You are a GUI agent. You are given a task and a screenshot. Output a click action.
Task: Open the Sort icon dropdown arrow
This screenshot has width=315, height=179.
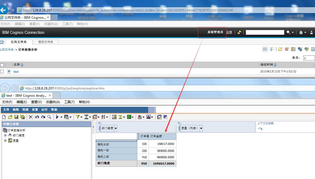point(107,117)
